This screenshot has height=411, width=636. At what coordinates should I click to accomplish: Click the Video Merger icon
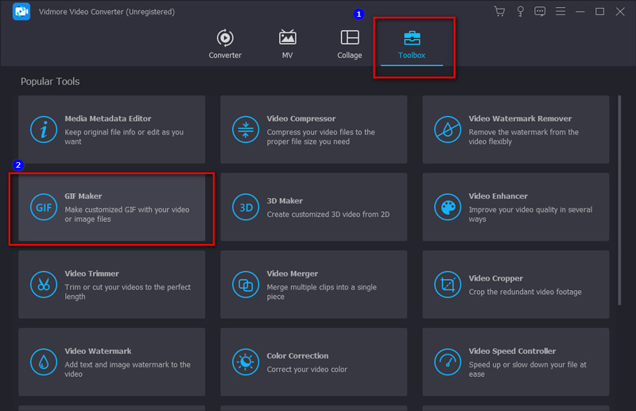coord(246,285)
